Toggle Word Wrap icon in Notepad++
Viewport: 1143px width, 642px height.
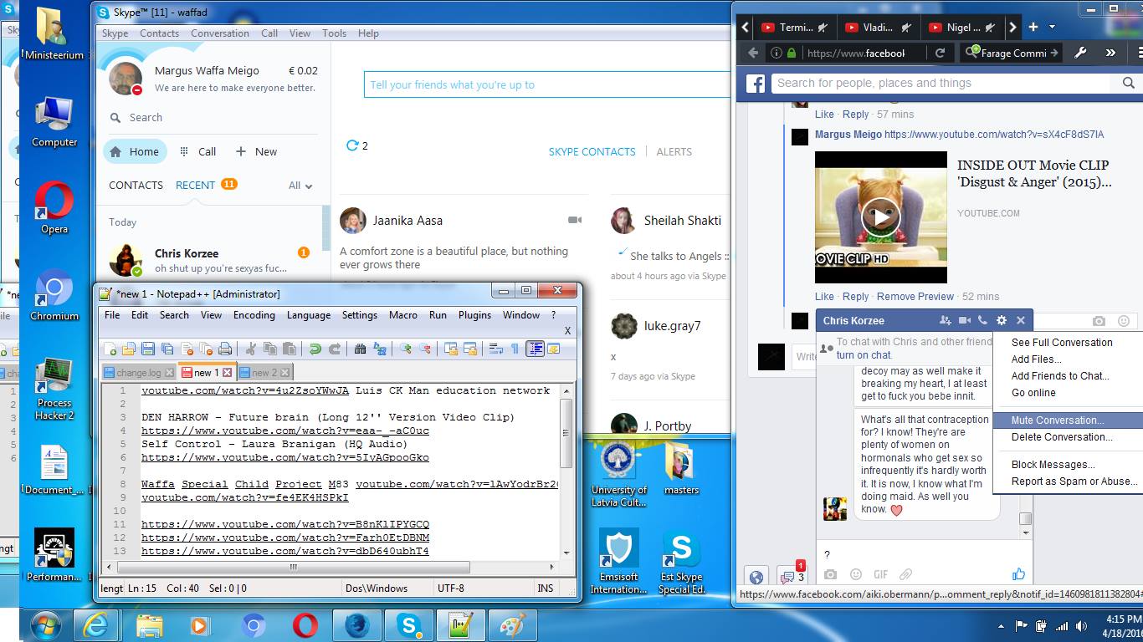(x=495, y=349)
